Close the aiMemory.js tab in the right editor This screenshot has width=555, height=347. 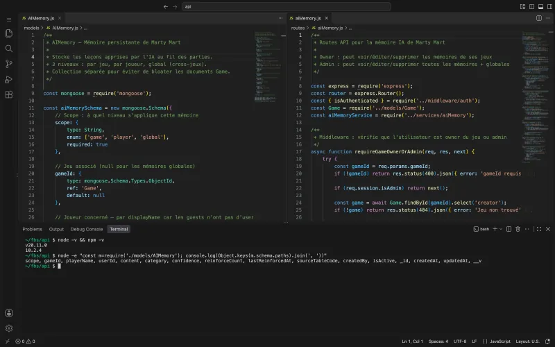[326, 18]
